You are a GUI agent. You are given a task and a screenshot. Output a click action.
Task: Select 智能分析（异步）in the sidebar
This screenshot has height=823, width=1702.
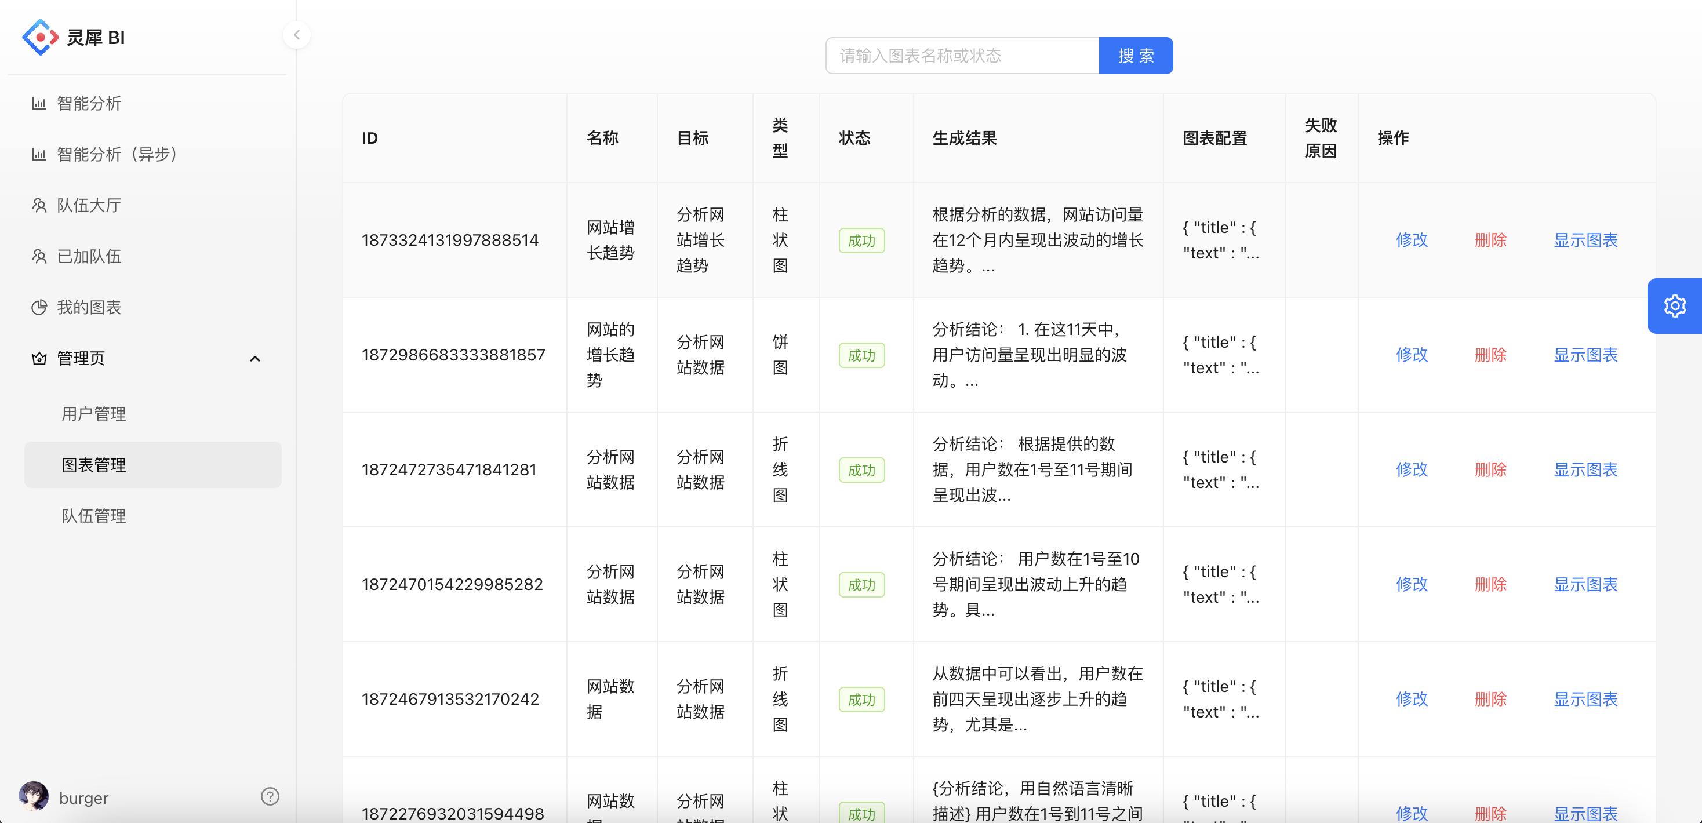(115, 154)
